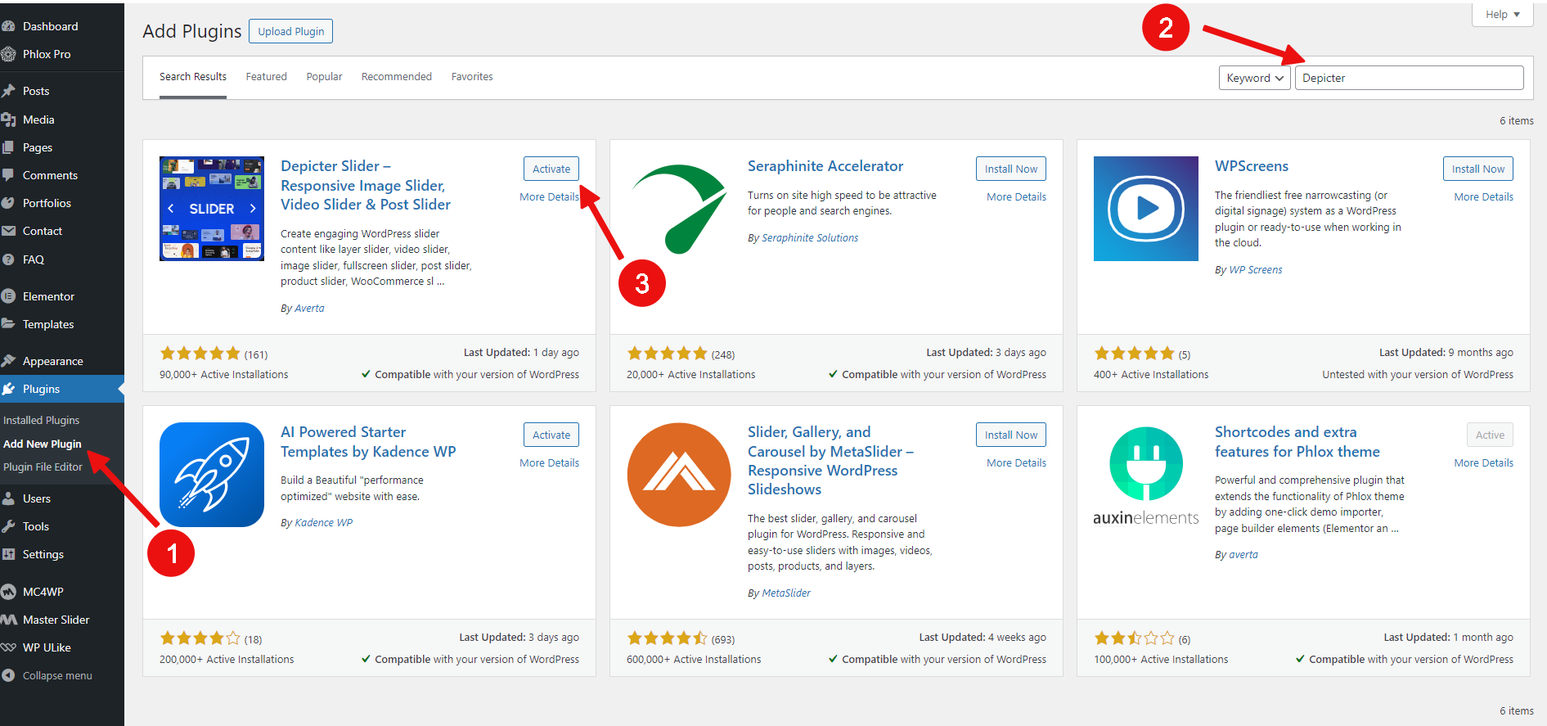This screenshot has height=726, width=1547.
Task: Open Add New Plugin submenu item
Action: [43, 444]
